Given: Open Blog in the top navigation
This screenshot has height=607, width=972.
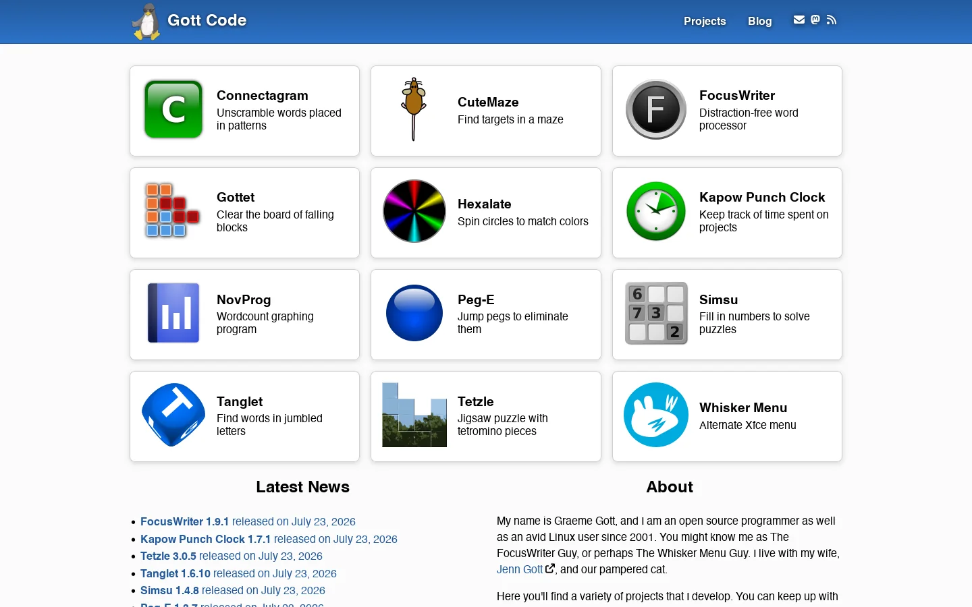Looking at the screenshot, I should pyautogui.click(x=759, y=21).
